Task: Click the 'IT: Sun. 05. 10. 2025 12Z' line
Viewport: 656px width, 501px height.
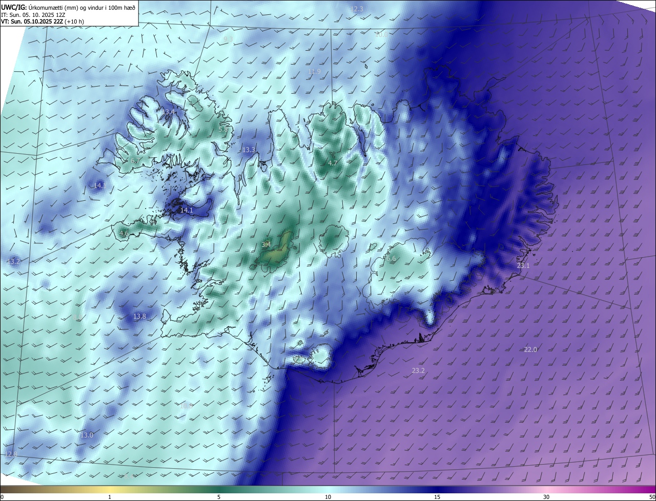Action: point(33,15)
